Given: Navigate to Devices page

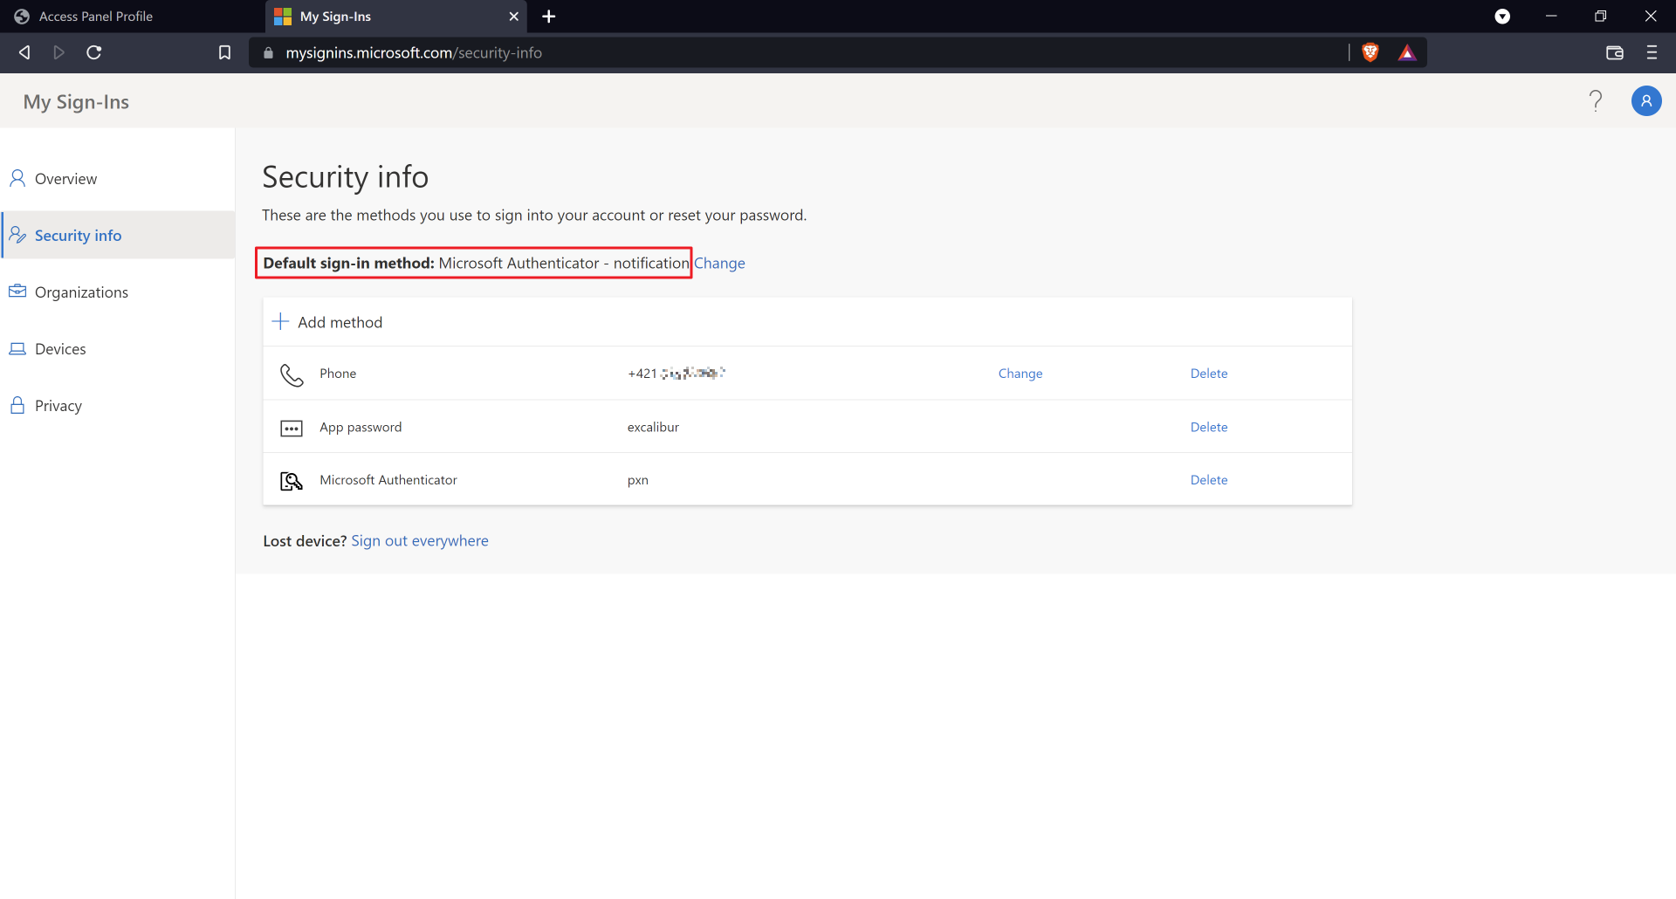Looking at the screenshot, I should pyautogui.click(x=60, y=349).
